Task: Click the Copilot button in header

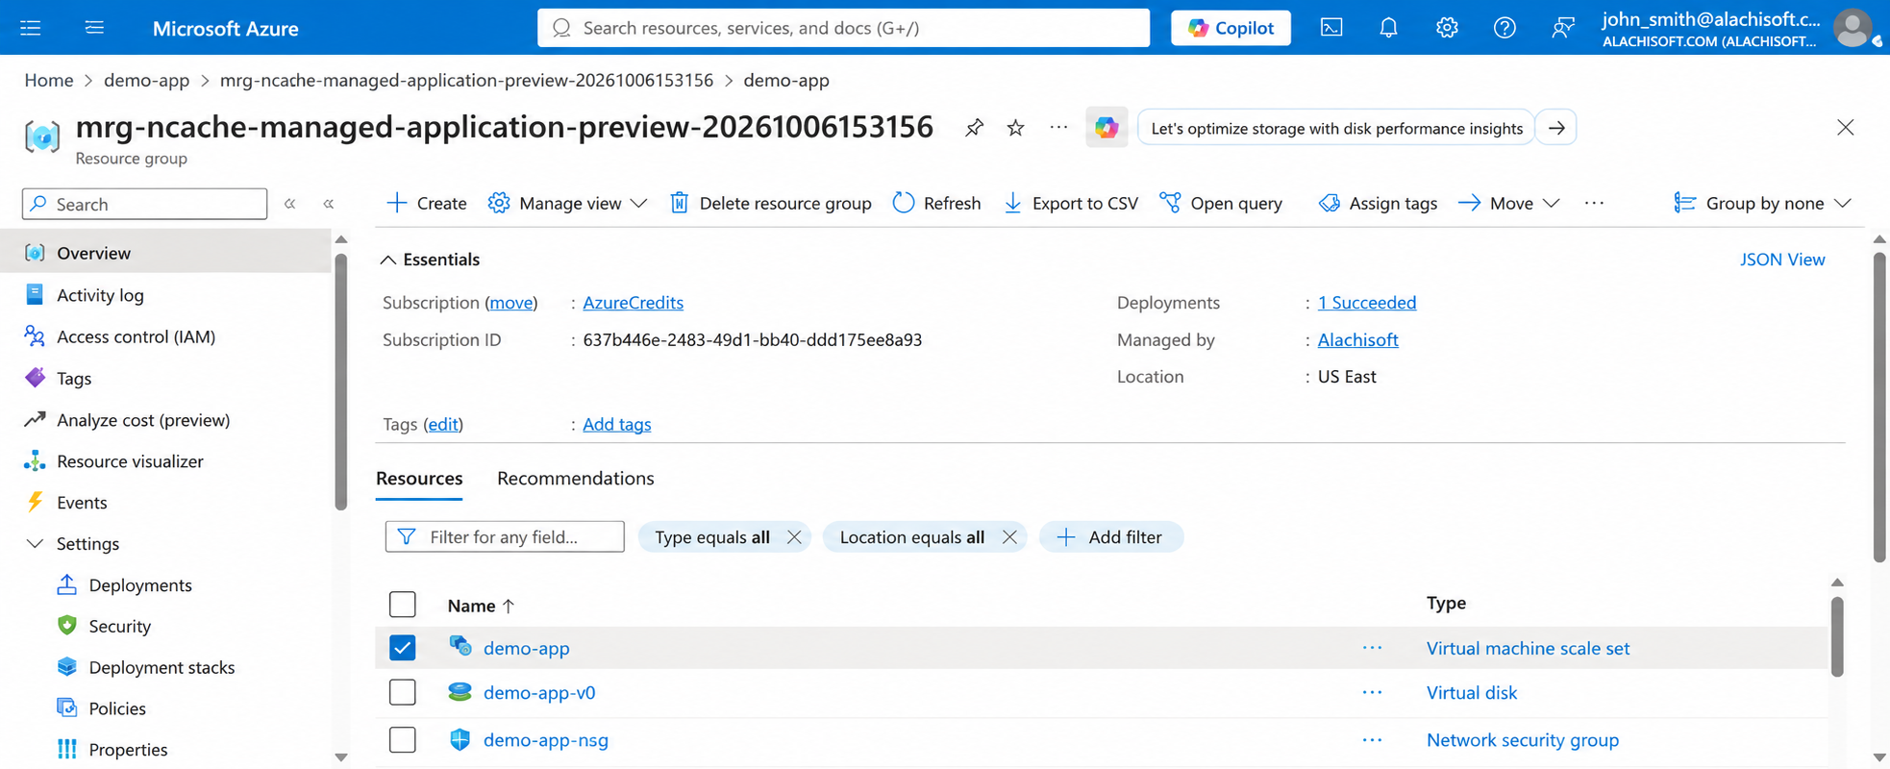Action: click(x=1231, y=28)
